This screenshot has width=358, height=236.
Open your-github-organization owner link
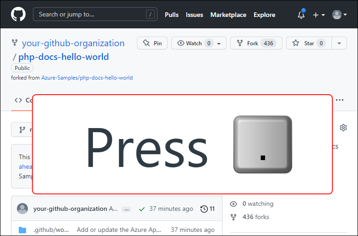pyautogui.click(x=73, y=43)
